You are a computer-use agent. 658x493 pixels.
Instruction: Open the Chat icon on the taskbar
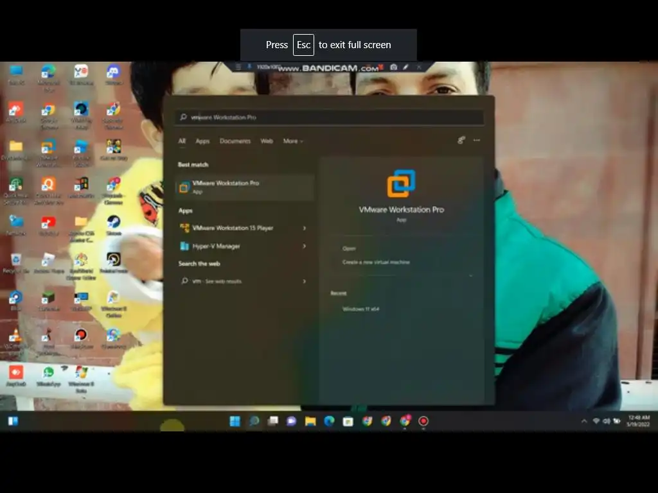292,421
